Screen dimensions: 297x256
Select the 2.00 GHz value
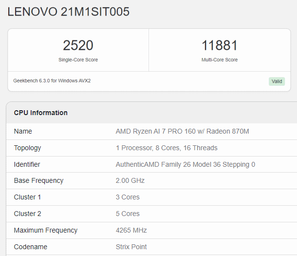pyautogui.click(x=130, y=180)
